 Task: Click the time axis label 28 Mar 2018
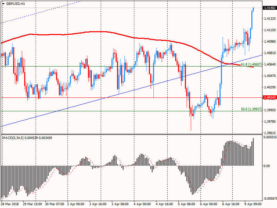pyautogui.click(x=10, y=204)
